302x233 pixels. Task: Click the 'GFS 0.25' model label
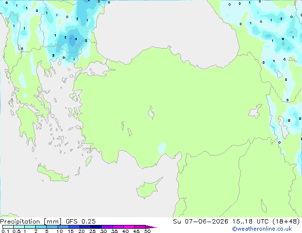point(81,222)
